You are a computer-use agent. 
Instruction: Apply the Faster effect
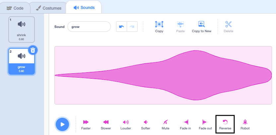click(86, 125)
